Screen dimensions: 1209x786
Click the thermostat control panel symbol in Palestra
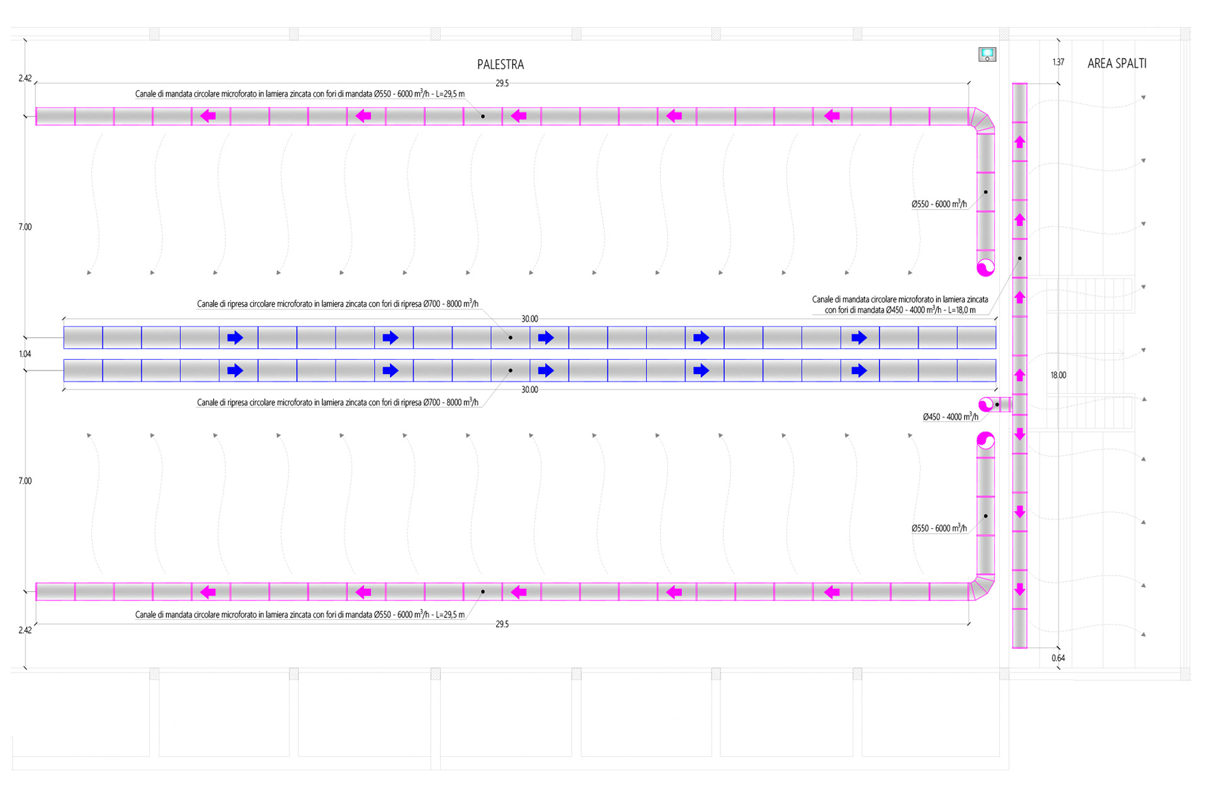(x=987, y=54)
